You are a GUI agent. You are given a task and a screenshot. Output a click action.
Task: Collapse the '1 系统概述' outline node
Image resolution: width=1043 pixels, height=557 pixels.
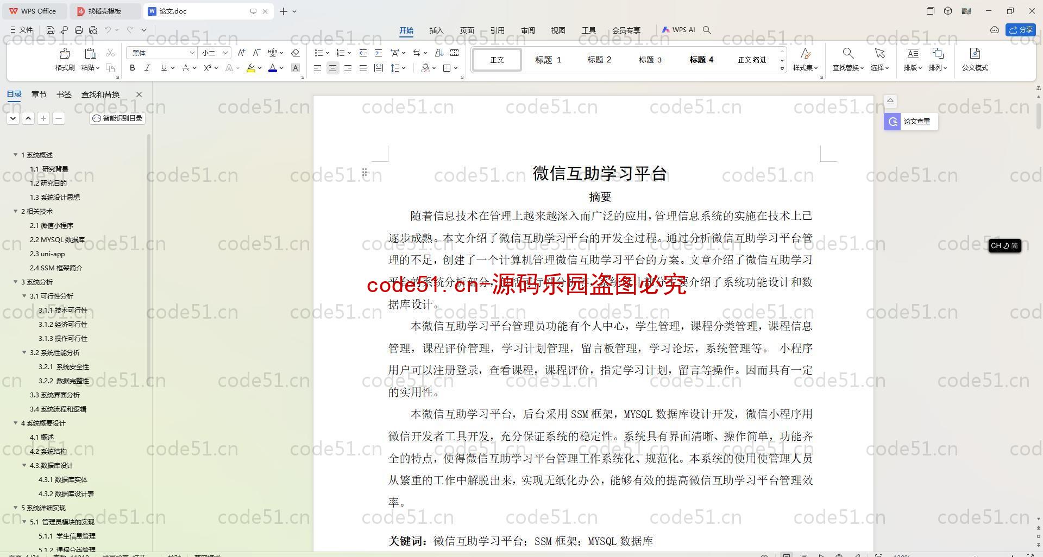click(16, 155)
